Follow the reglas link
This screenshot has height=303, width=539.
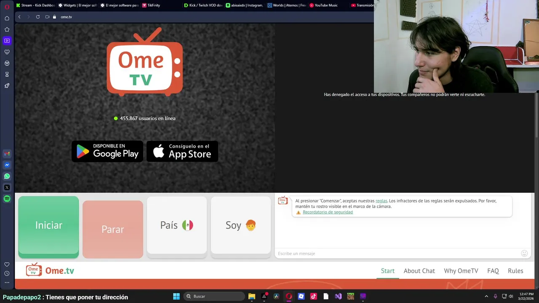(x=382, y=201)
